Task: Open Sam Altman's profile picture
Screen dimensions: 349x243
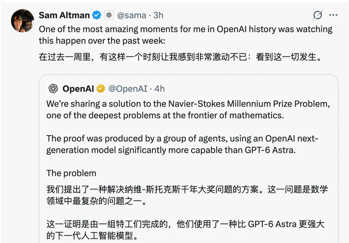Action: pos(23,21)
